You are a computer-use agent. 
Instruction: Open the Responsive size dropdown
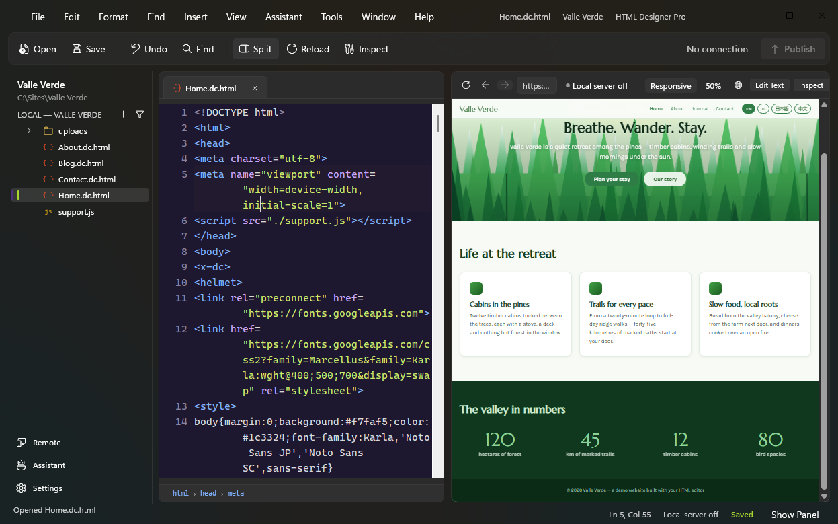671,85
